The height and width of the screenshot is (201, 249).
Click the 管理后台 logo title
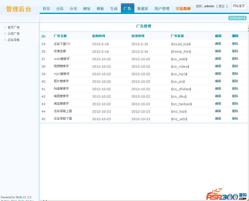(19, 9)
